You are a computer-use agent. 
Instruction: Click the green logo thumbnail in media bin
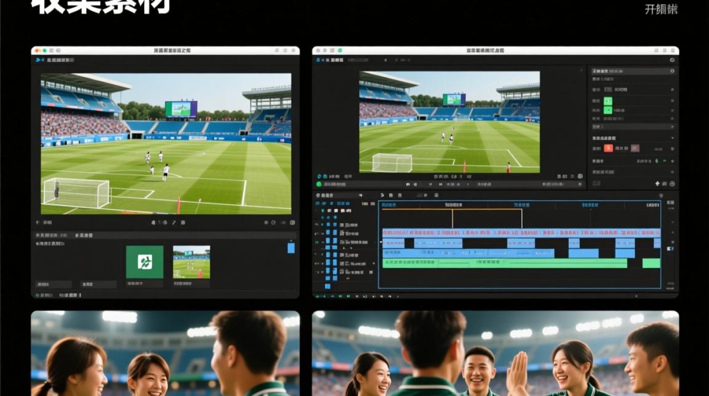(x=145, y=262)
